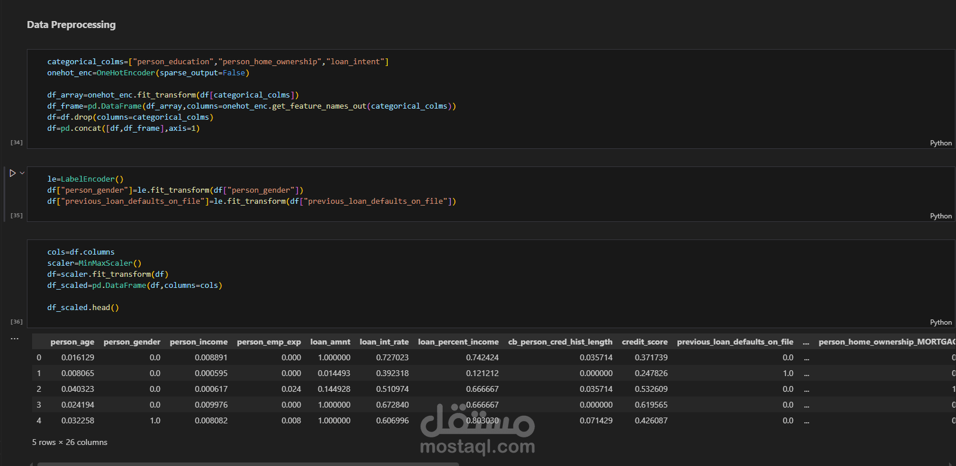Click the 0.727023 loan_int_rate value
Viewport: 956px width, 466px height.
[x=392, y=357]
